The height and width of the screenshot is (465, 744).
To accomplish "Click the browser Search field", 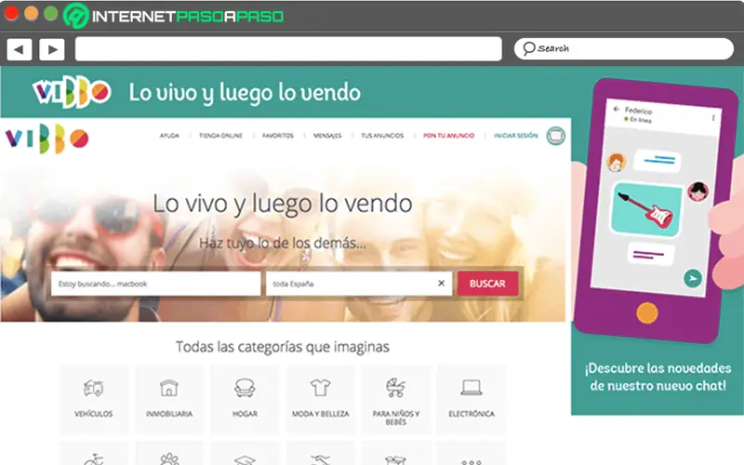I will pos(624,48).
